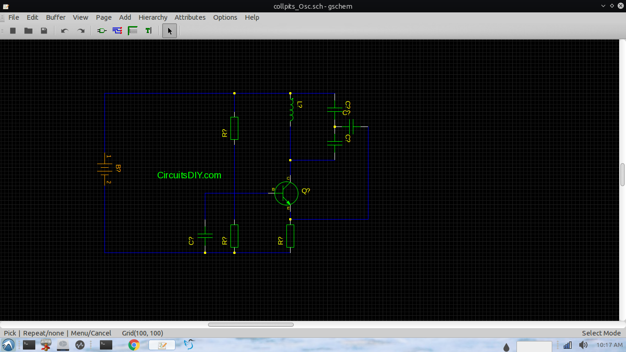Screen dimensions: 626x352
Task: Click the L? inductor label
Action: (x=300, y=105)
